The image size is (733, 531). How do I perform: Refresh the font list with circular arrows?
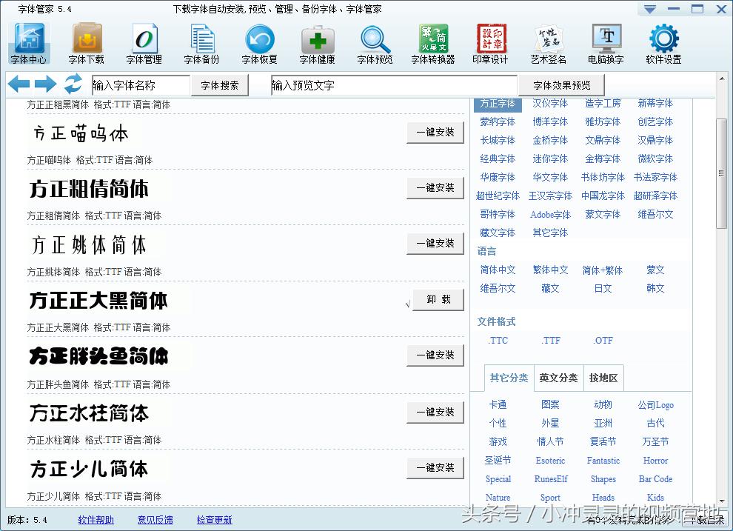click(x=73, y=84)
